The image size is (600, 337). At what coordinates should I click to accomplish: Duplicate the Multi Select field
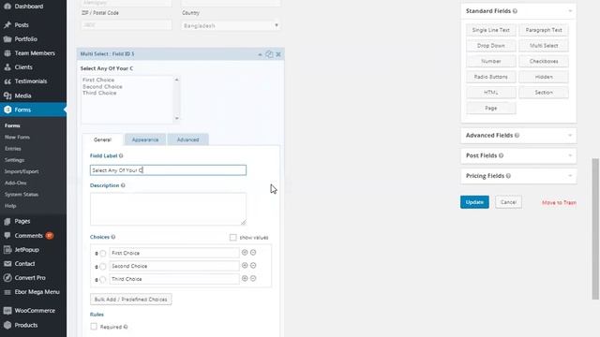(x=269, y=54)
